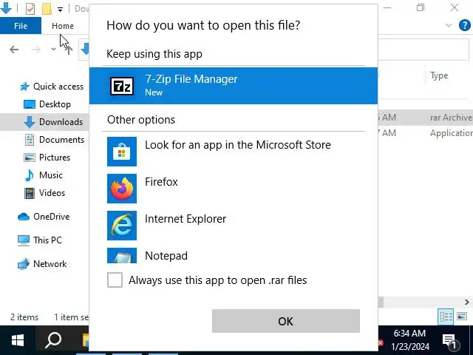Pick Firefox to open the file
This screenshot has width=473, height=355.
click(x=234, y=189)
